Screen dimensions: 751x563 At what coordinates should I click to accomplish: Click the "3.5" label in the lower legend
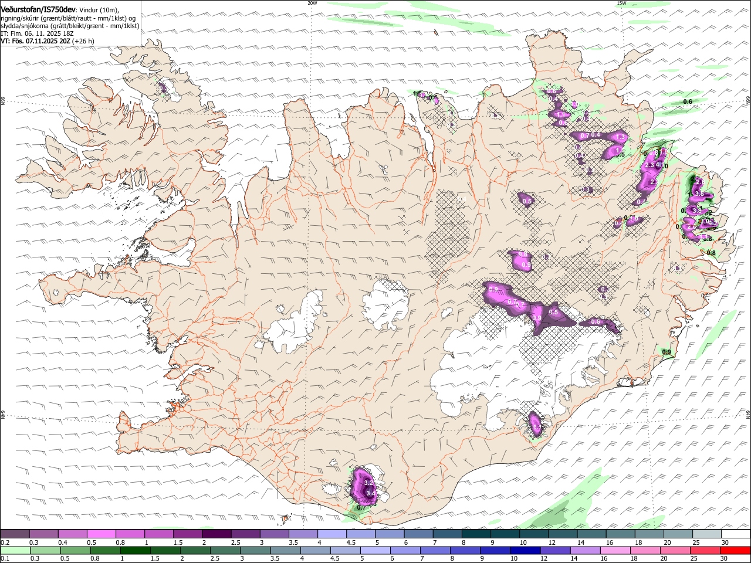click(x=276, y=558)
